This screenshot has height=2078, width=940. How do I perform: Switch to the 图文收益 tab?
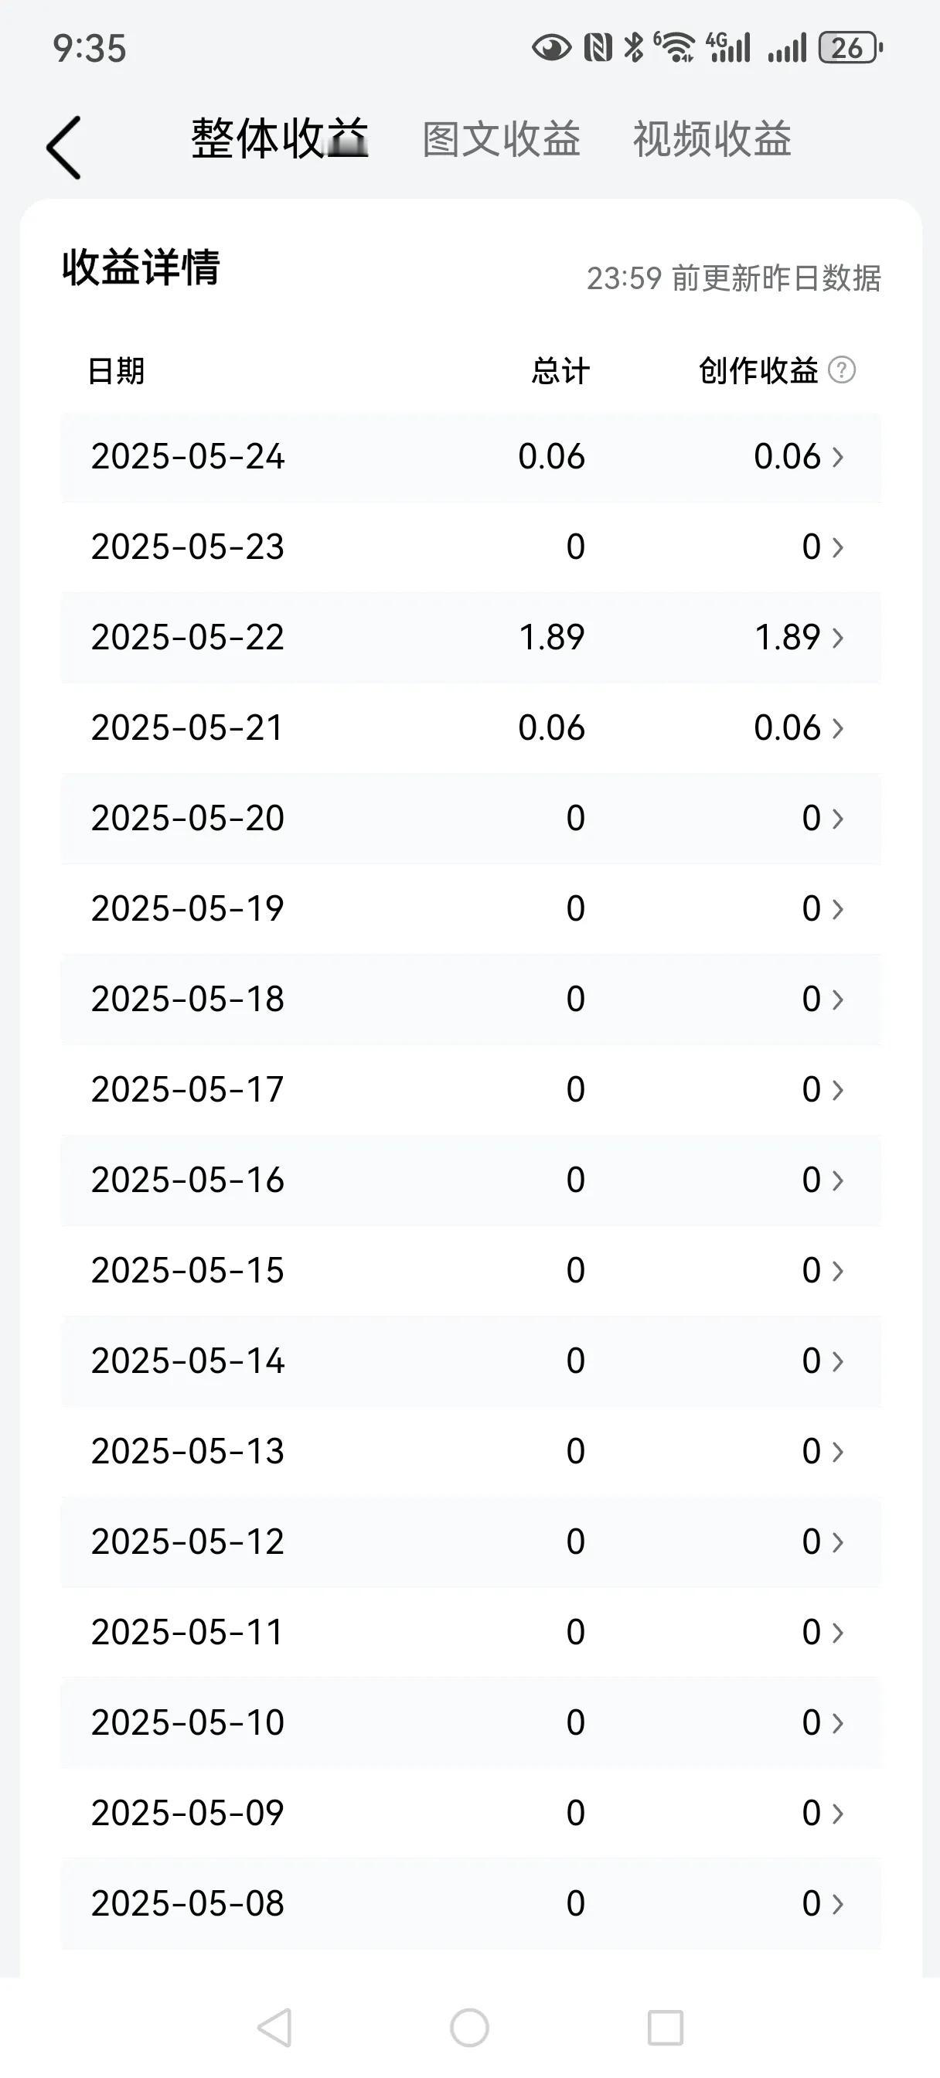pyautogui.click(x=502, y=138)
